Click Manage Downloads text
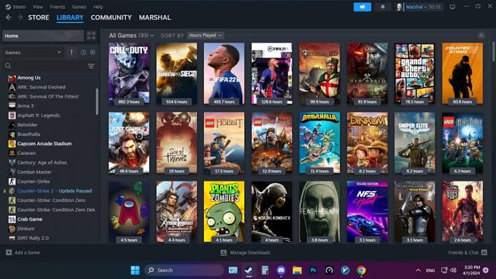Viewport: 496px width, 279px height. pyautogui.click(x=250, y=253)
